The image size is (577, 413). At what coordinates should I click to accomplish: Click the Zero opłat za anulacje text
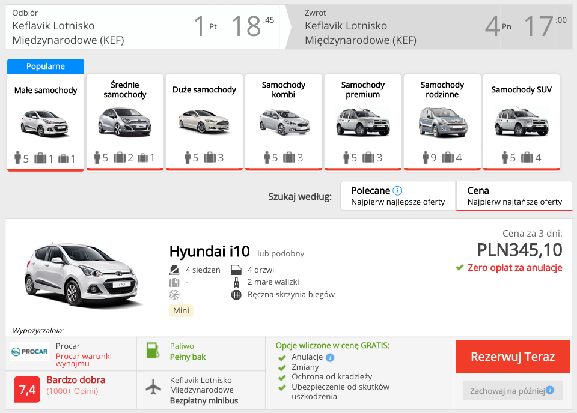[x=515, y=268]
